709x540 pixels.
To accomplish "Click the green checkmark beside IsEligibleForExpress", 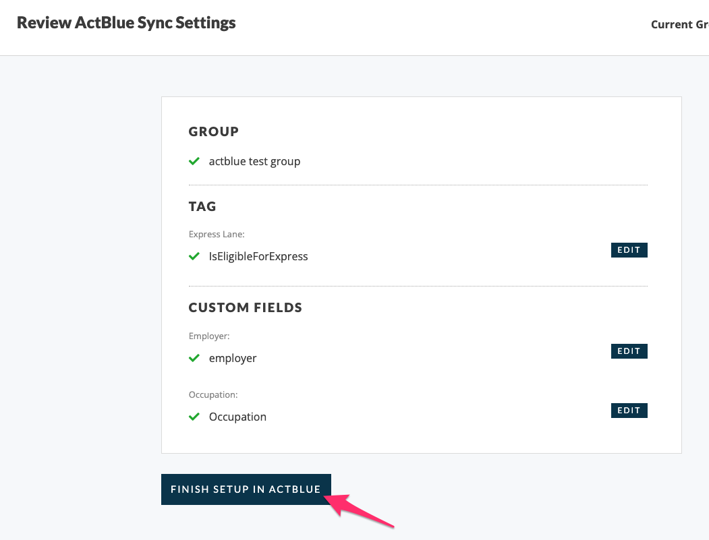I will tap(194, 256).
